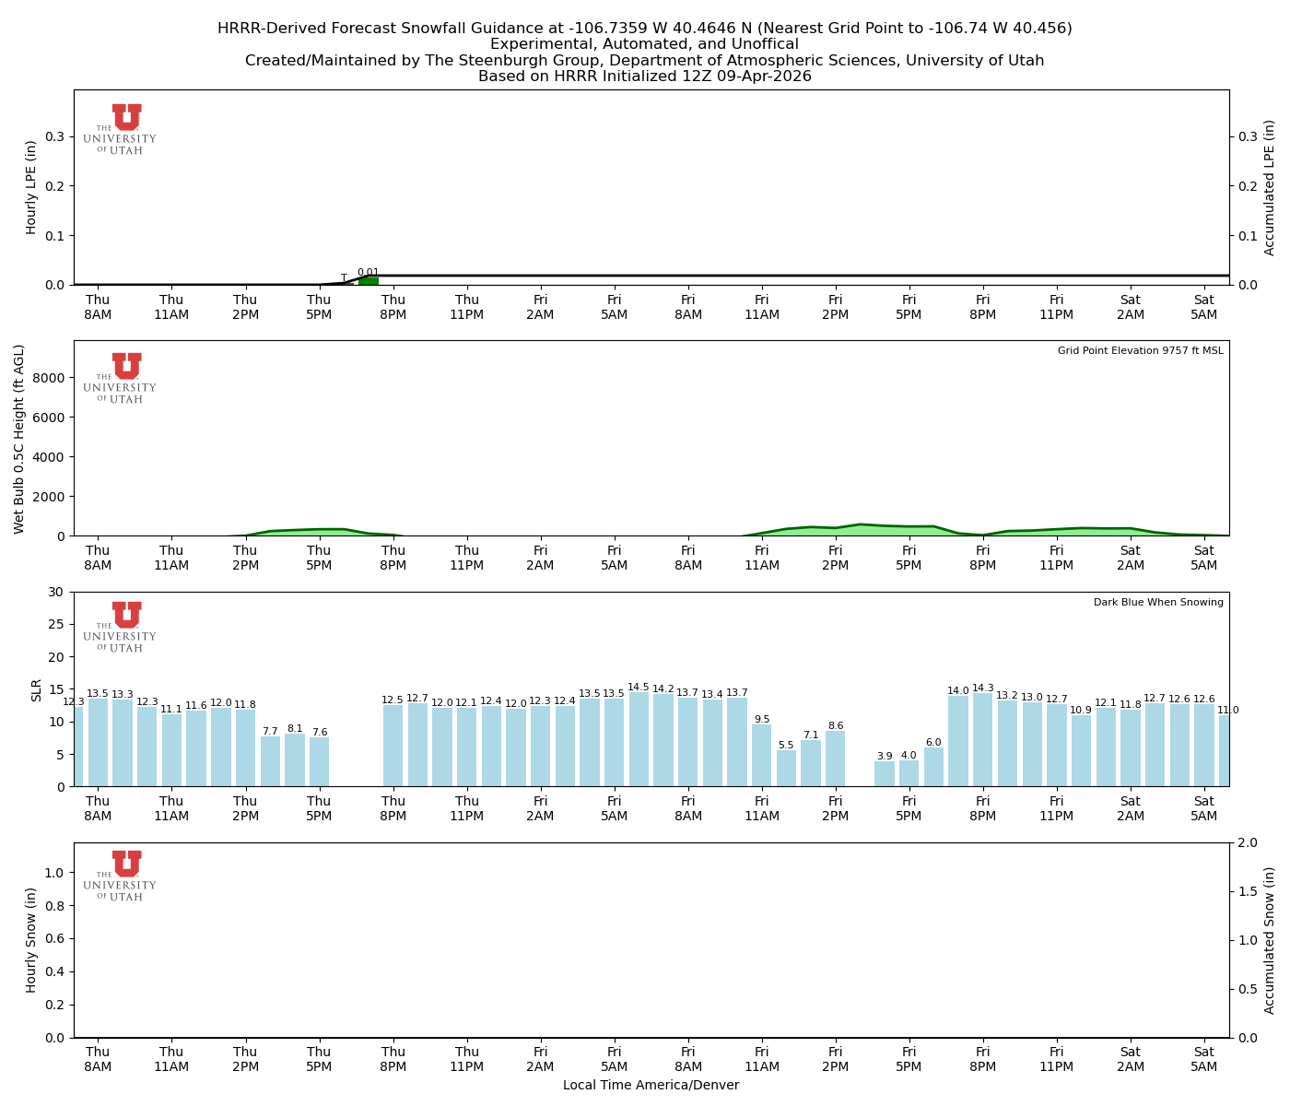
Task: Click the 'Grid Point Elevation 9757 ft MSL' note
Action: (1140, 351)
